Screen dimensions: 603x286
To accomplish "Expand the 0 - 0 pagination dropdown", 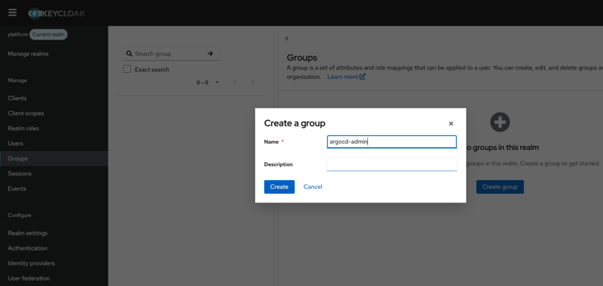I will [217, 82].
